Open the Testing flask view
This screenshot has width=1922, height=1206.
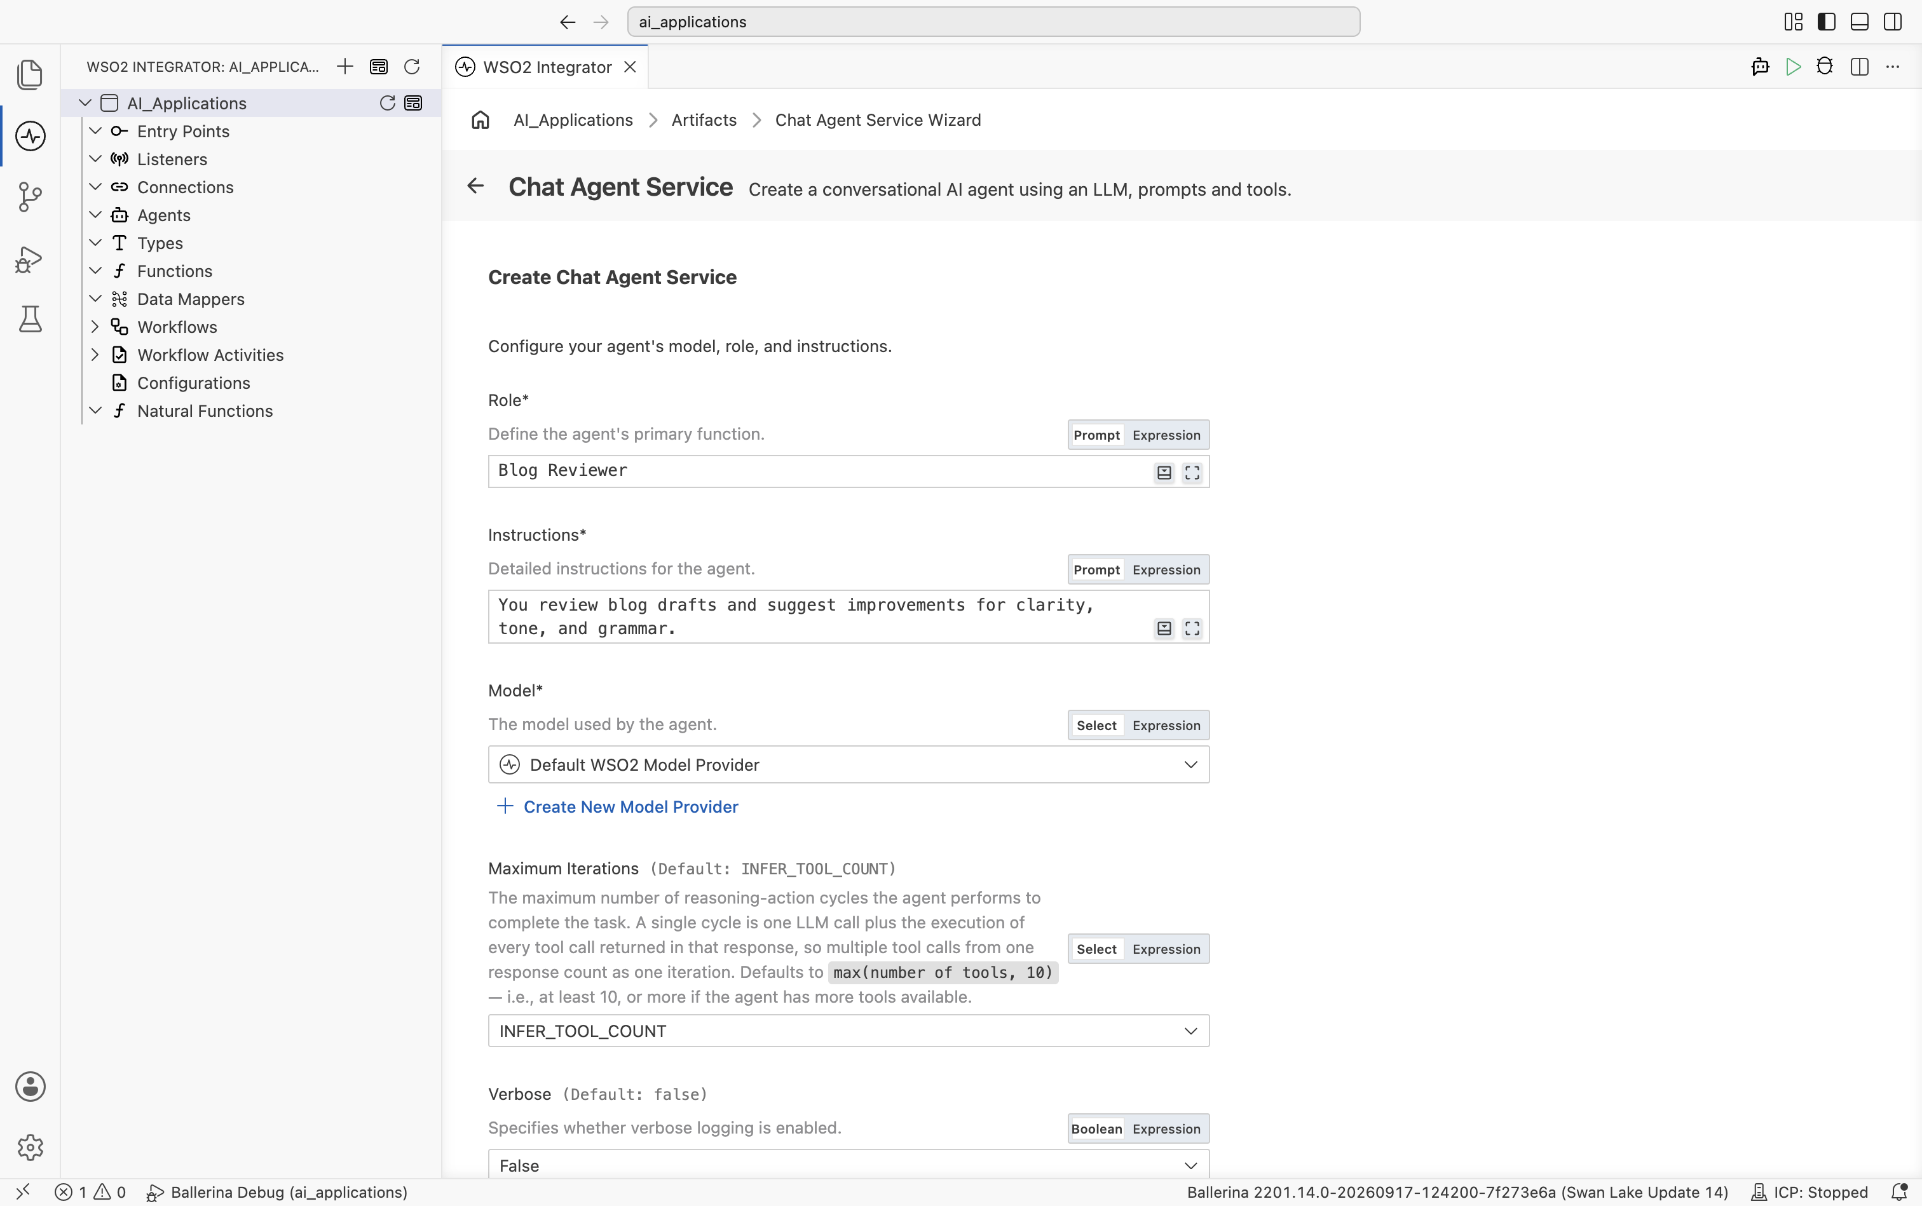[x=31, y=319]
